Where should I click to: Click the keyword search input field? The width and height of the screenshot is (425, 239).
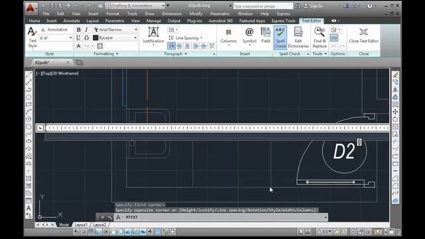[x=263, y=6]
